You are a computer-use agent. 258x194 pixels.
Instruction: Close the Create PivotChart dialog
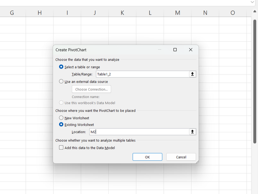(x=191, y=50)
